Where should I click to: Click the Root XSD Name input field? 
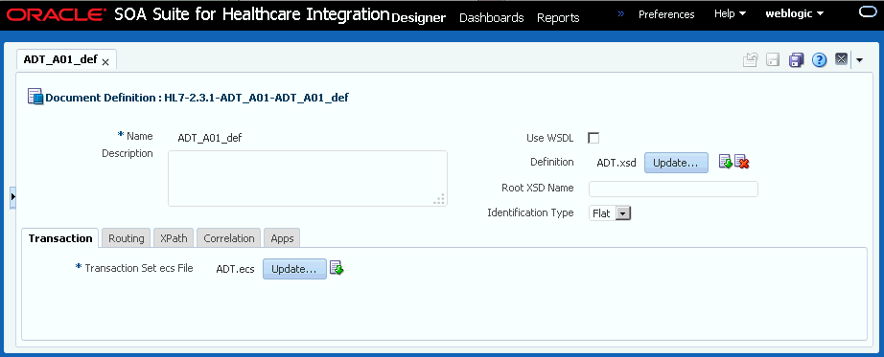point(673,189)
